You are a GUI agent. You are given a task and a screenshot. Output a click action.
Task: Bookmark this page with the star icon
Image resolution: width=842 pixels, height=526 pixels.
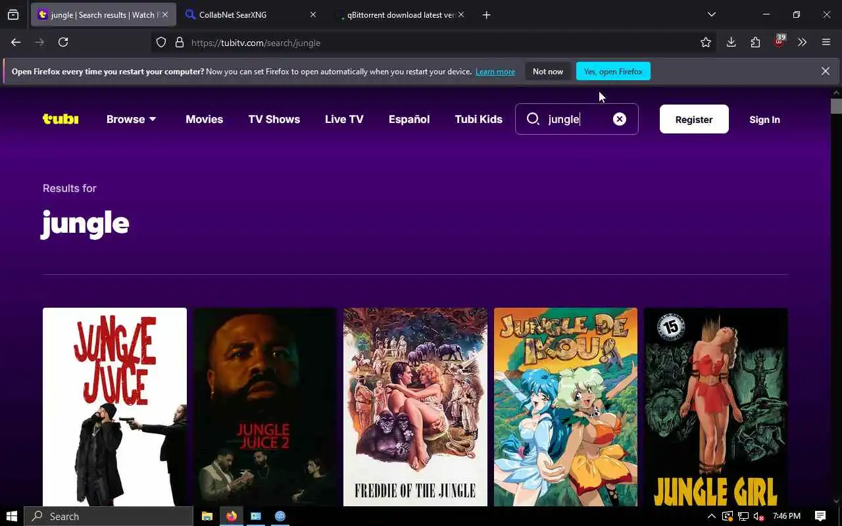[706, 42]
